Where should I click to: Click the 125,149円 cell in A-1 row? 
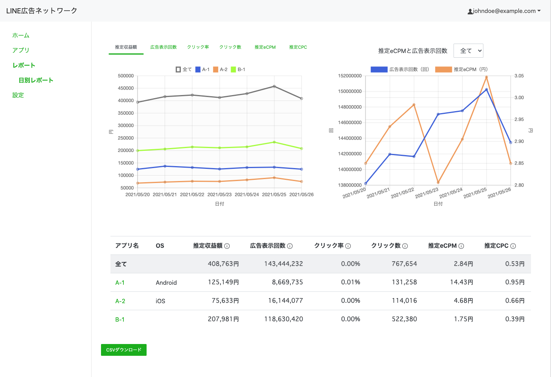(224, 282)
